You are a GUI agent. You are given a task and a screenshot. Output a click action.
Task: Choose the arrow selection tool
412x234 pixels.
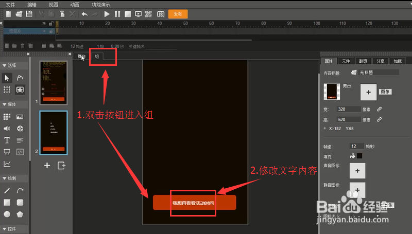point(7,78)
